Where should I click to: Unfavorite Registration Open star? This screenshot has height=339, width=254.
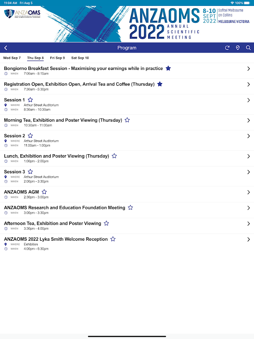point(160,84)
